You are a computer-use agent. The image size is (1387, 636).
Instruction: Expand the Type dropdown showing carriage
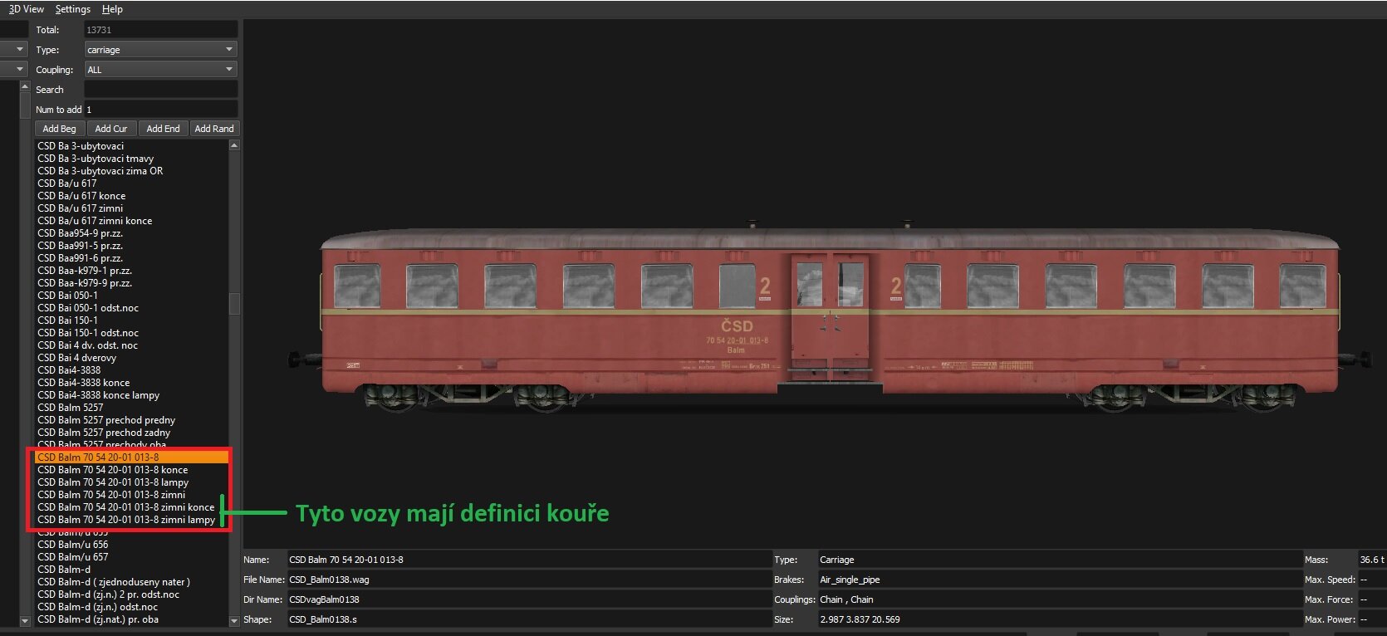[160, 50]
